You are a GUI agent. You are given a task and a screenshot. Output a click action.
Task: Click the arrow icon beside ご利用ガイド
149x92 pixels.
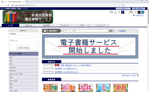[134, 15]
